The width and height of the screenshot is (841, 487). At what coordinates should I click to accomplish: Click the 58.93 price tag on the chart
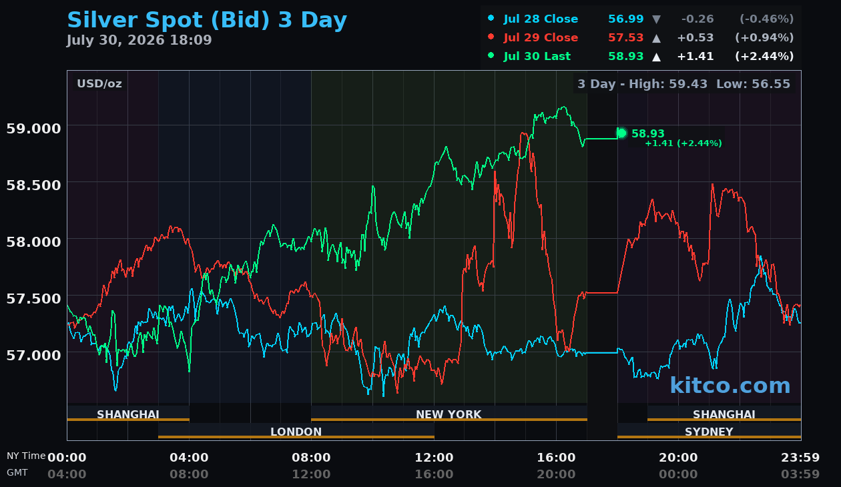(648, 133)
